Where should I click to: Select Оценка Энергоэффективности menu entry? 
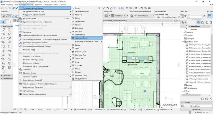[x=45, y=94]
